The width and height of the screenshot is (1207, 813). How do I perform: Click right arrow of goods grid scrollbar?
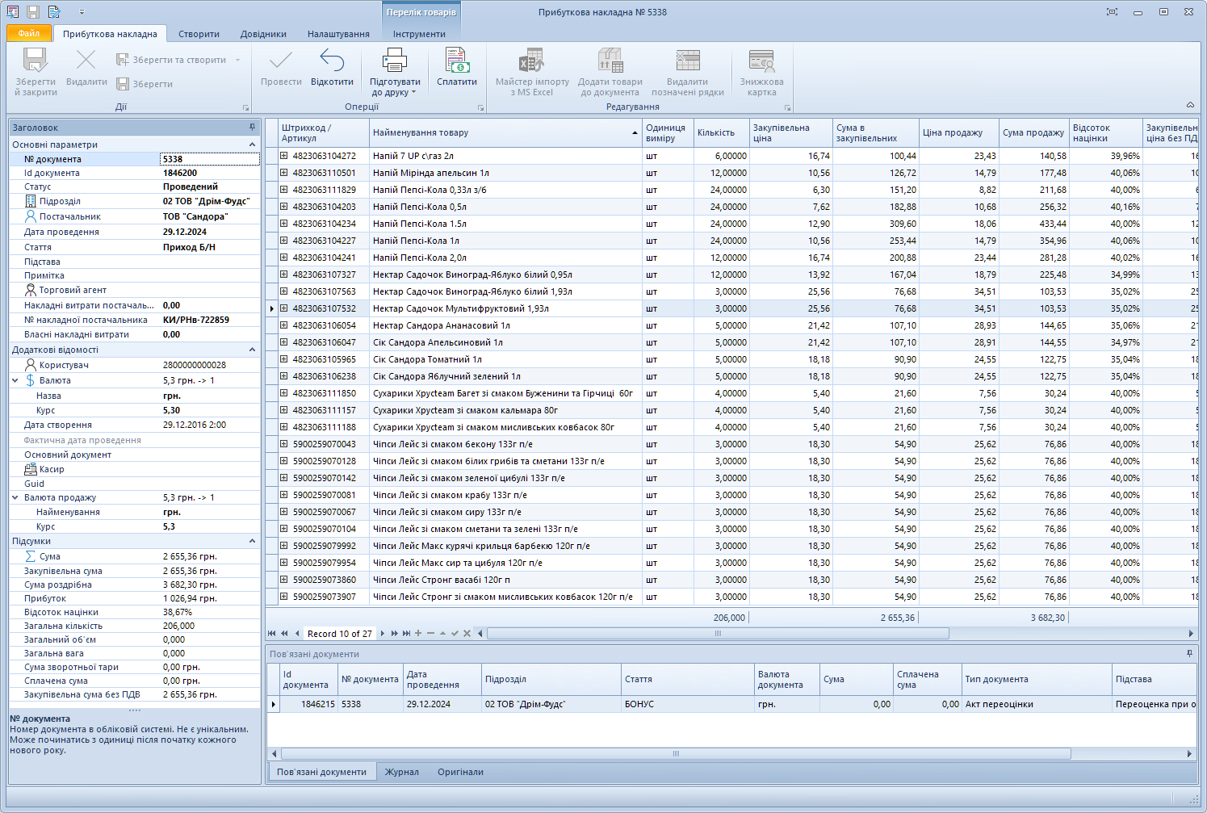(1191, 634)
